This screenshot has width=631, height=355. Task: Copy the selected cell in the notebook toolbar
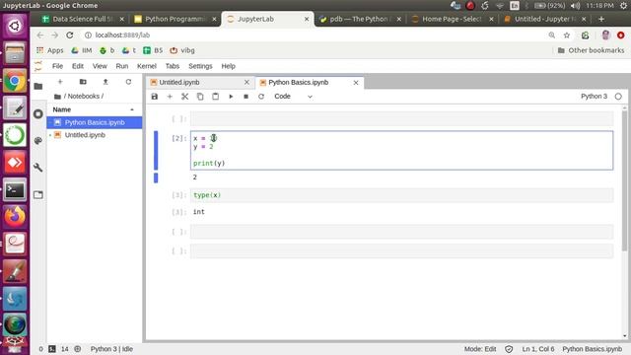(x=200, y=97)
